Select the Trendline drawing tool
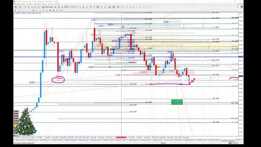 click(x=30, y=10)
